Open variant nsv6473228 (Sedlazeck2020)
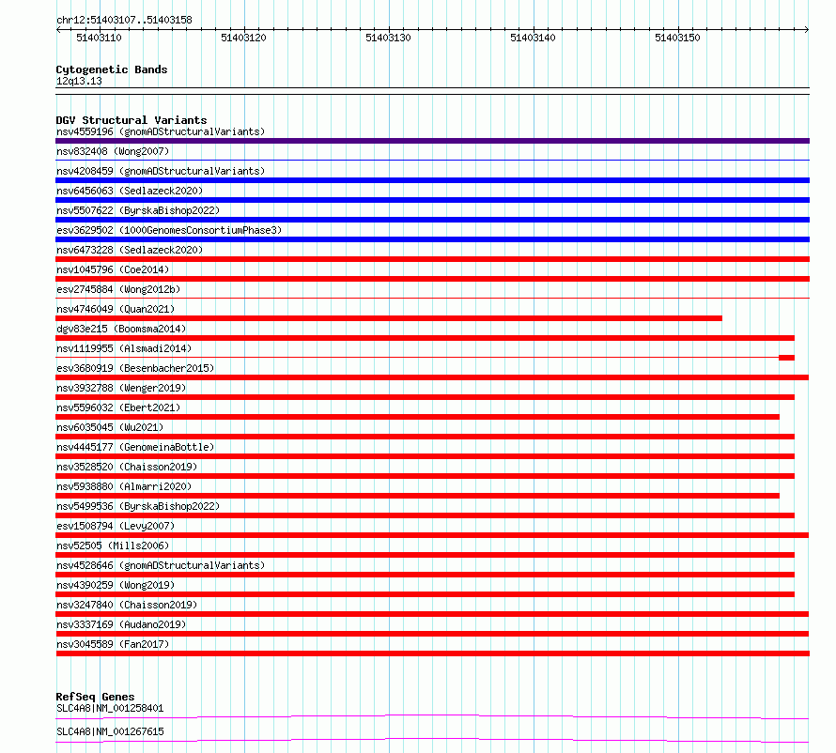The image size is (836, 753). click(x=130, y=250)
